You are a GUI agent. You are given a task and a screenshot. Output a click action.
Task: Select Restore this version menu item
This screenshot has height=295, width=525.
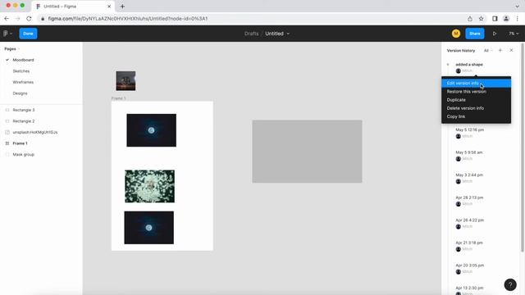[x=476, y=91]
